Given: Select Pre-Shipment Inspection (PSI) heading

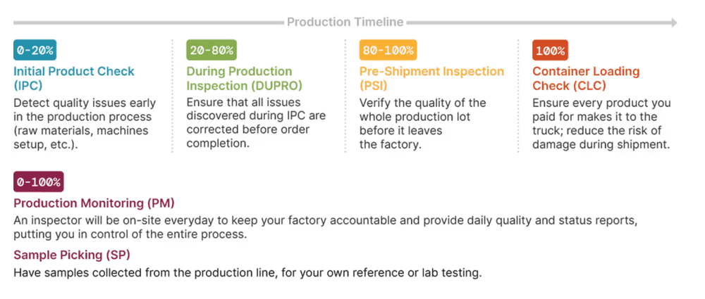Looking at the screenshot, I should point(431,78).
